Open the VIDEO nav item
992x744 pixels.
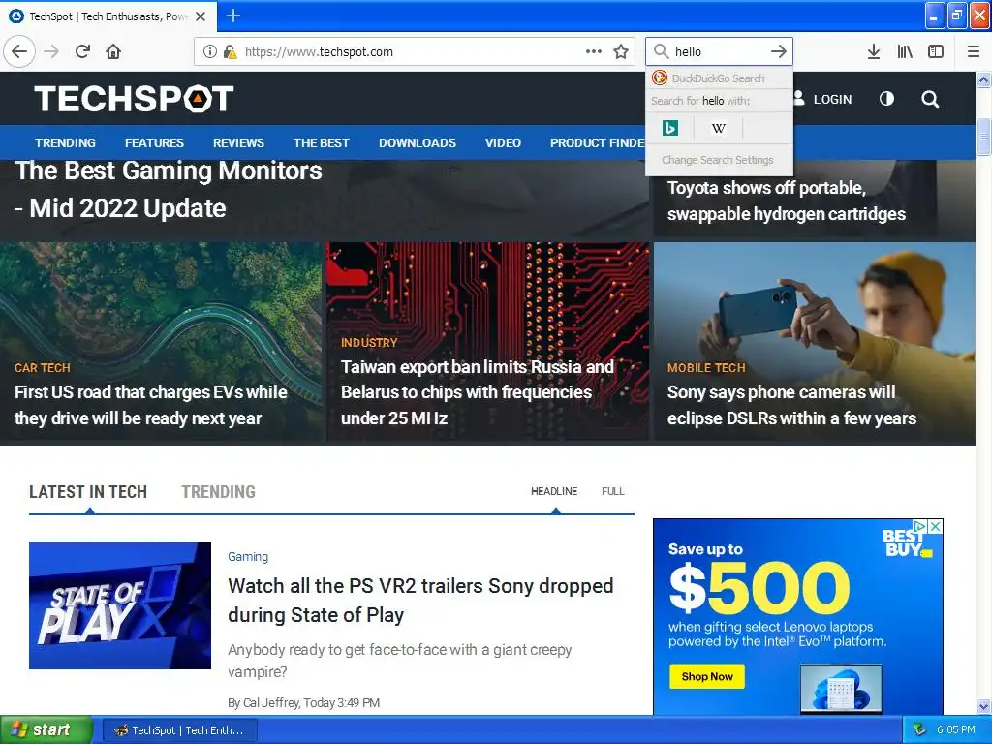point(503,143)
